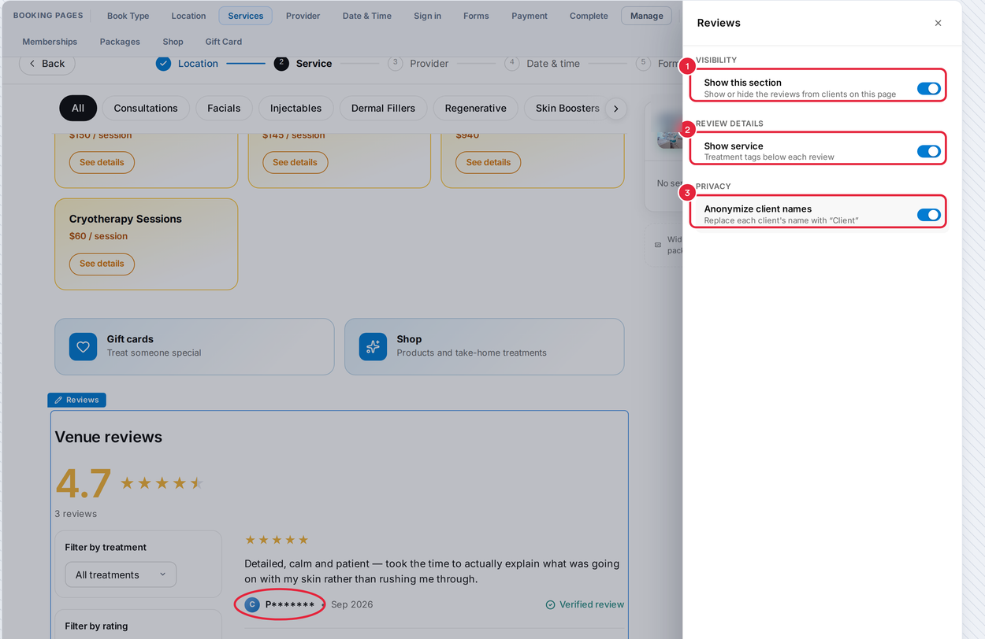Toggle Show this section switch

tap(928, 89)
